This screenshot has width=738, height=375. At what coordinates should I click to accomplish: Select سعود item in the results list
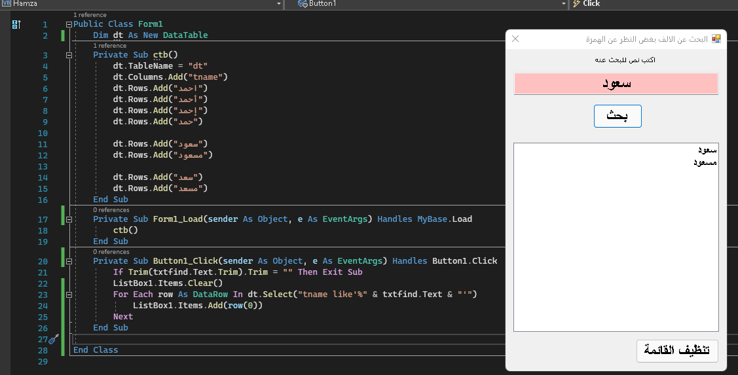point(707,150)
